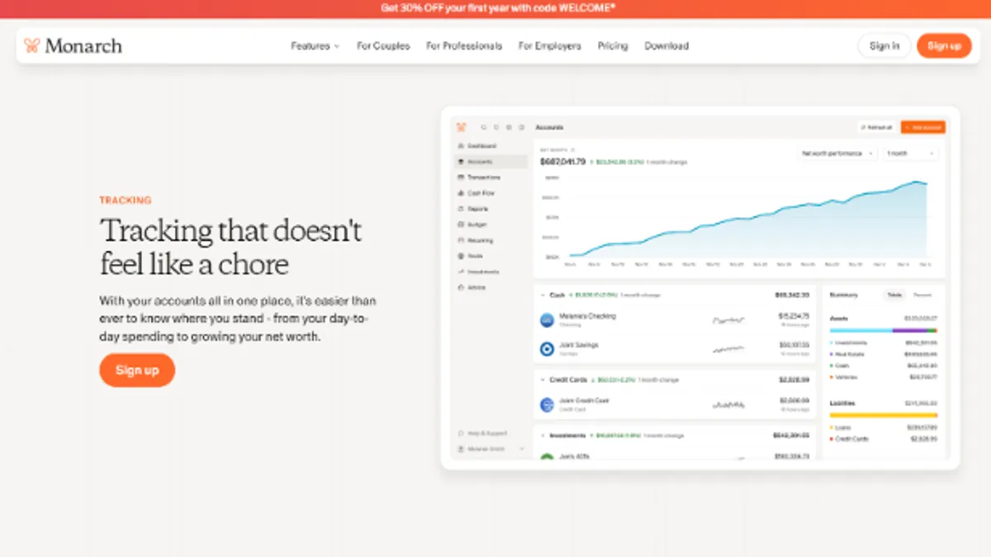
Task: Click the Assets allocation color bar
Action: (x=883, y=330)
